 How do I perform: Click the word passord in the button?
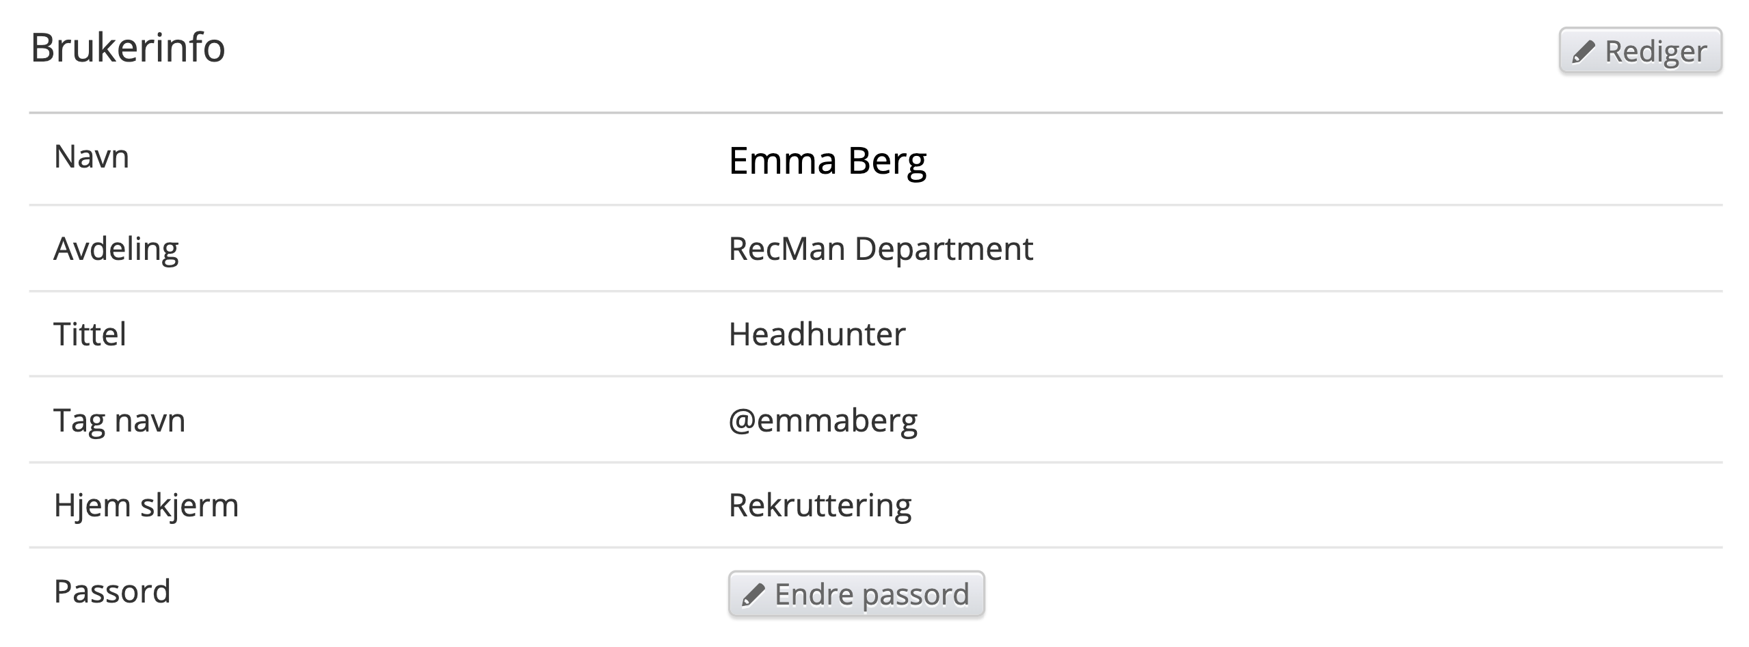pyautogui.click(x=916, y=595)
